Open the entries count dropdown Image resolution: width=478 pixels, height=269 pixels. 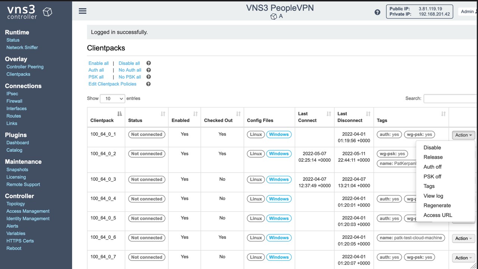tap(112, 99)
